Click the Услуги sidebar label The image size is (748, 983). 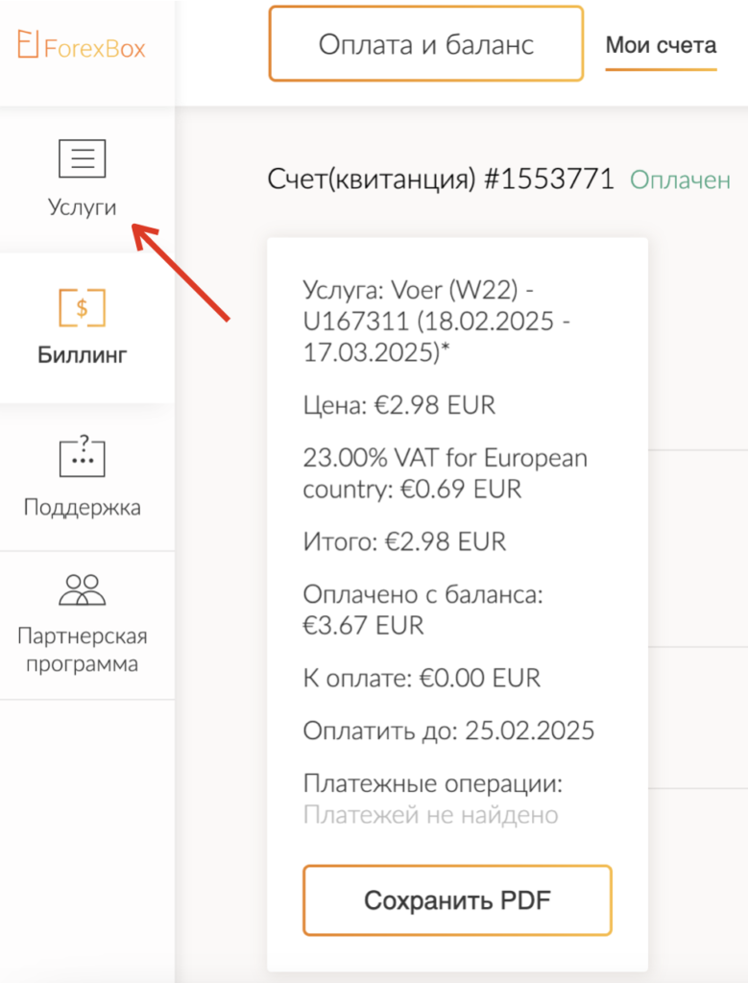coord(82,207)
